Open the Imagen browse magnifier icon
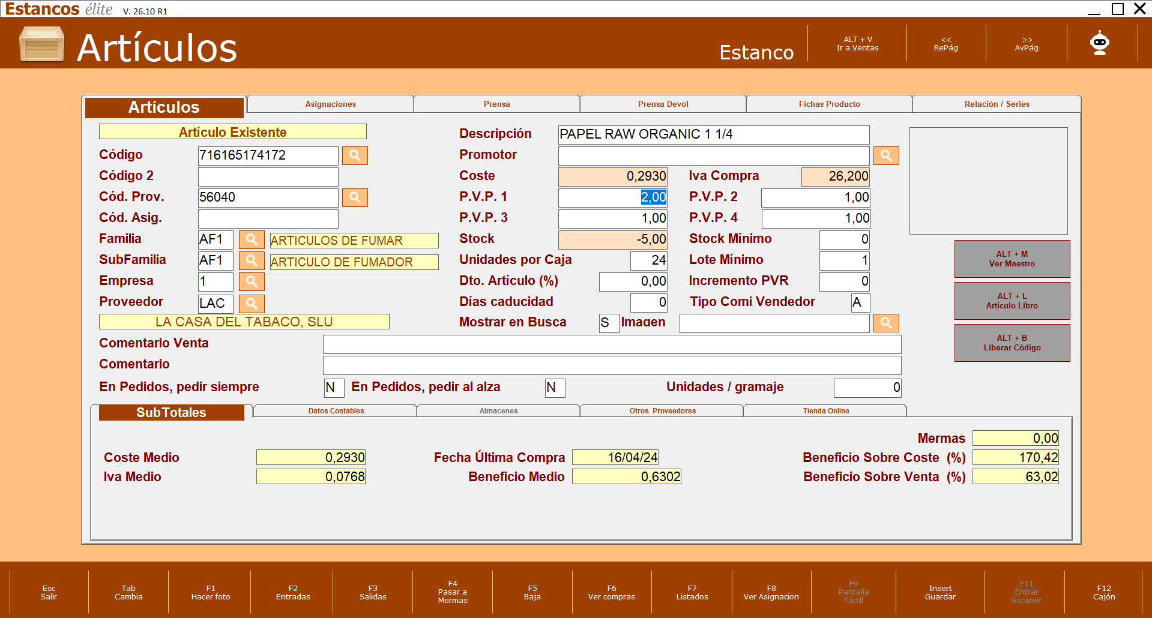This screenshot has width=1152, height=618. 886,323
